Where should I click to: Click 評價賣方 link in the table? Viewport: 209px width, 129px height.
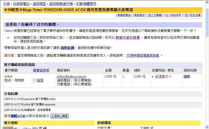click(162, 77)
